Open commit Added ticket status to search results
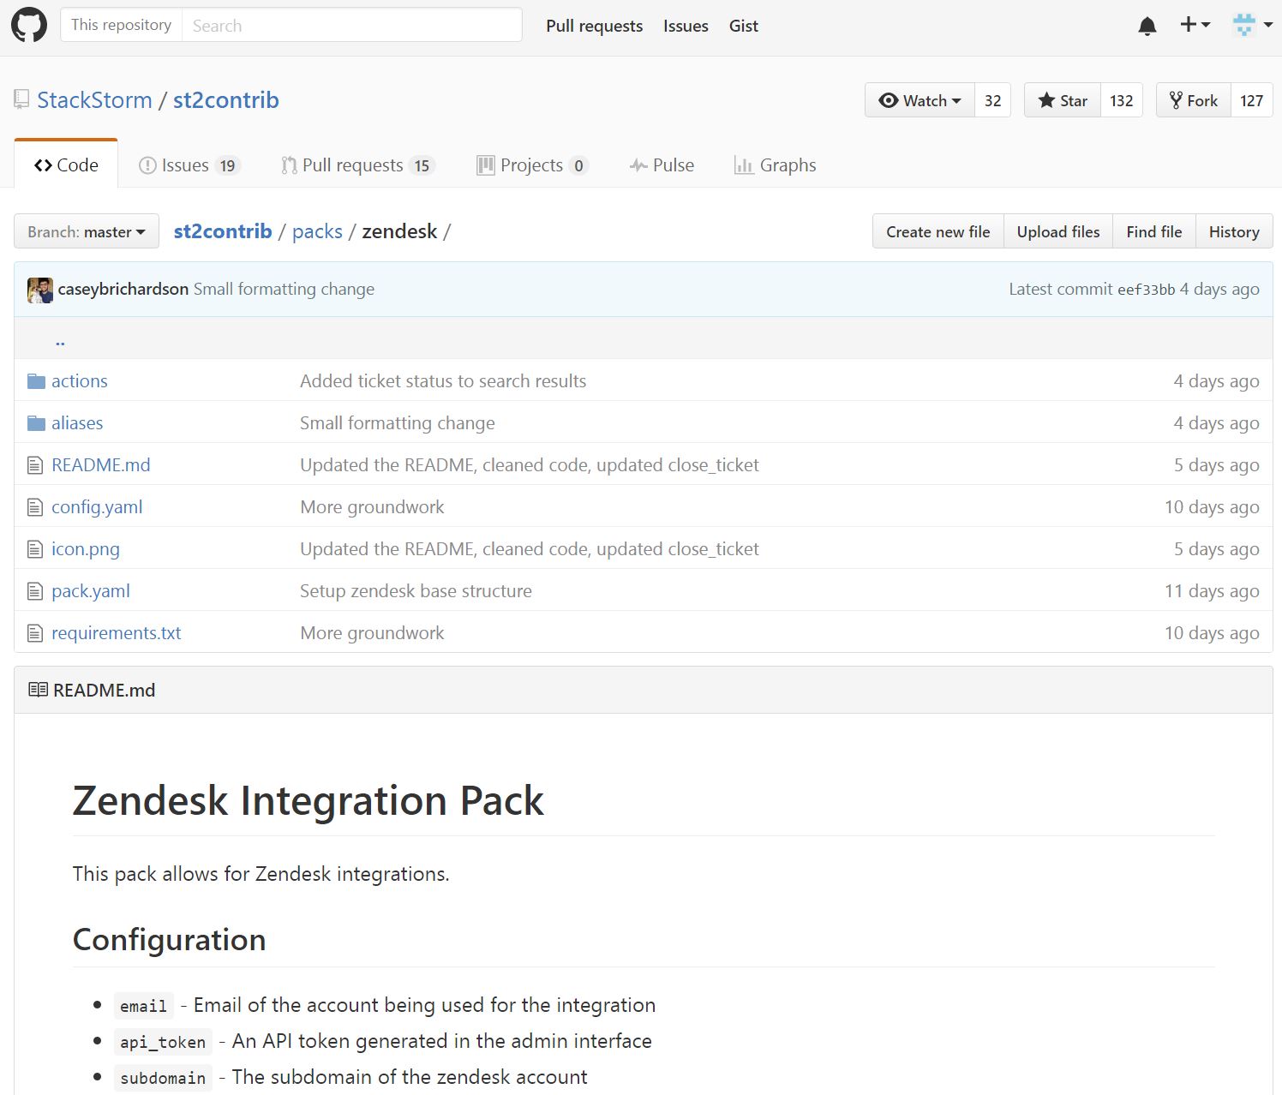The height and width of the screenshot is (1095, 1282). pyautogui.click(x=443, y=381)
